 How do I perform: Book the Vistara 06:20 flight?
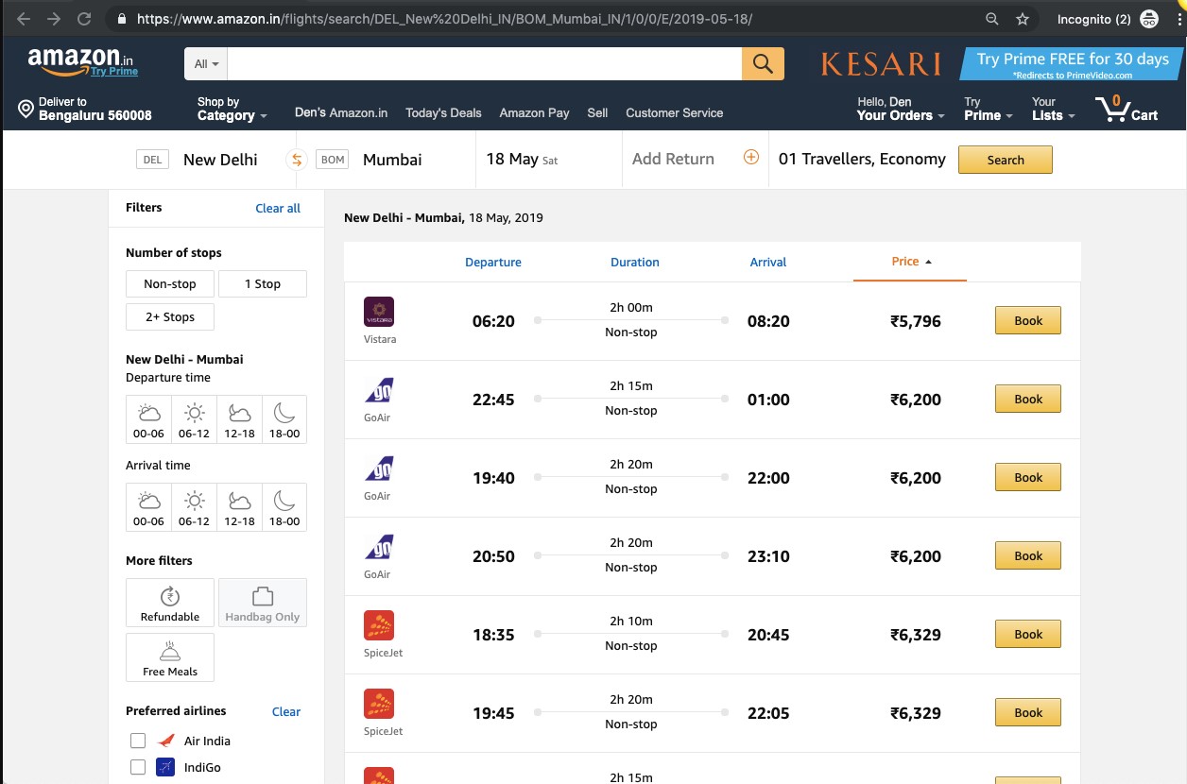point(1028,320)
